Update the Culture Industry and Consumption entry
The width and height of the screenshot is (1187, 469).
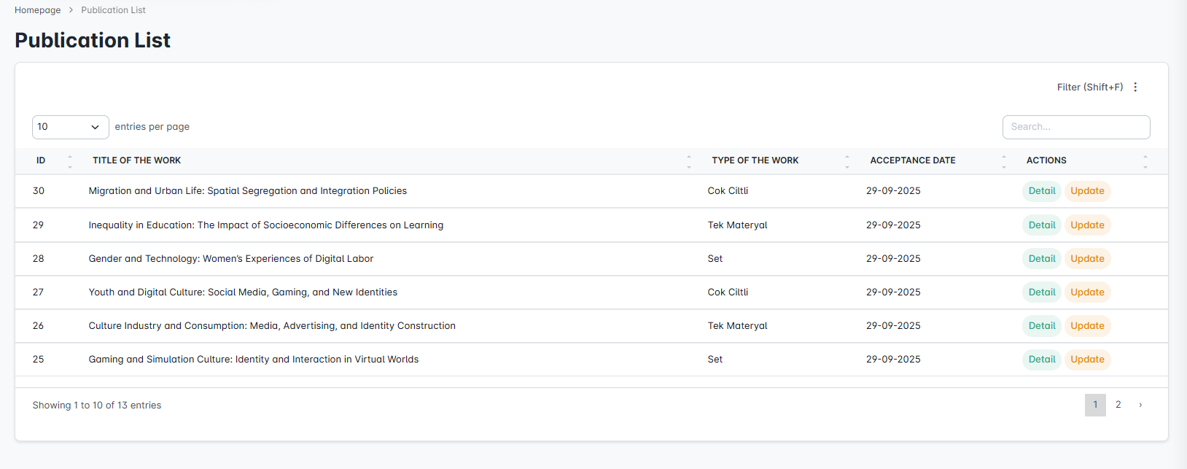(1087, 326)
